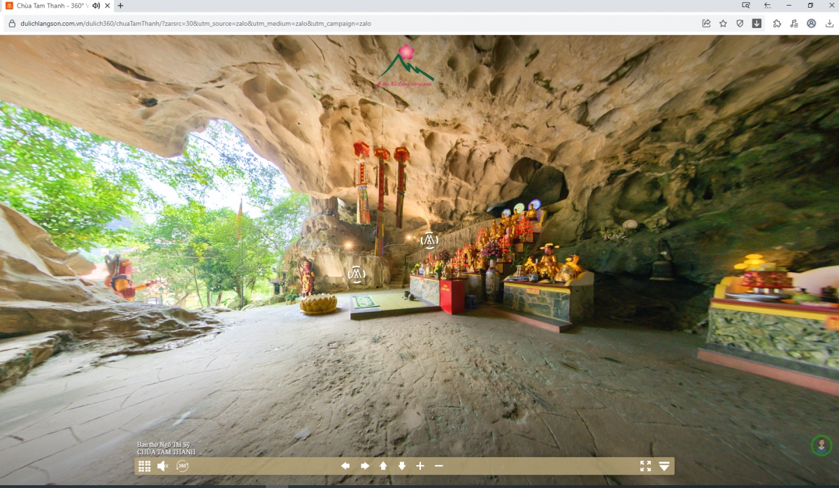
Task: Tilt the panorama view up
Action: pyautogui.click(x=383, y=466)
